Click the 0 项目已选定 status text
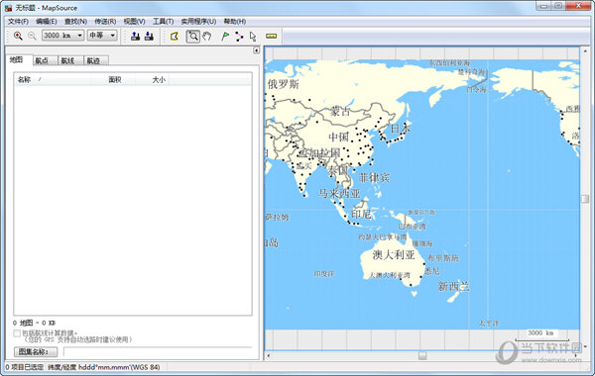The image size is (595, 376). [x=24, y=367]
